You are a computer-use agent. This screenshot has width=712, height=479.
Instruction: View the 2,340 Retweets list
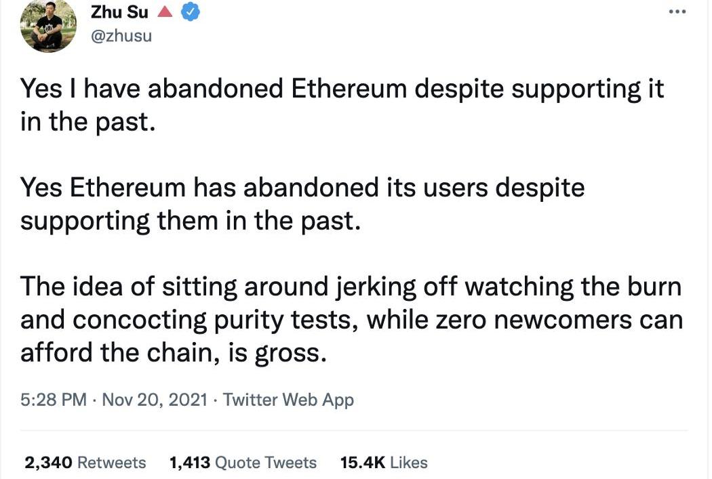pyautogui.click(x=85, y=463)
